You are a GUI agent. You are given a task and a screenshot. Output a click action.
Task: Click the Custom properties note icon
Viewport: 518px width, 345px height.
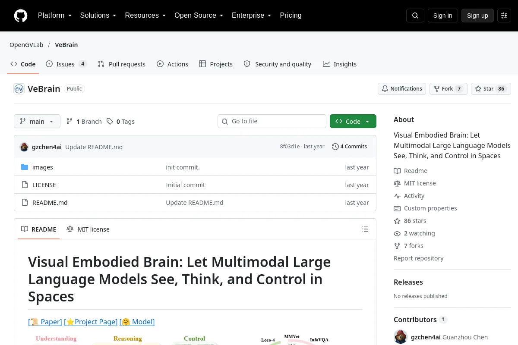397,208
